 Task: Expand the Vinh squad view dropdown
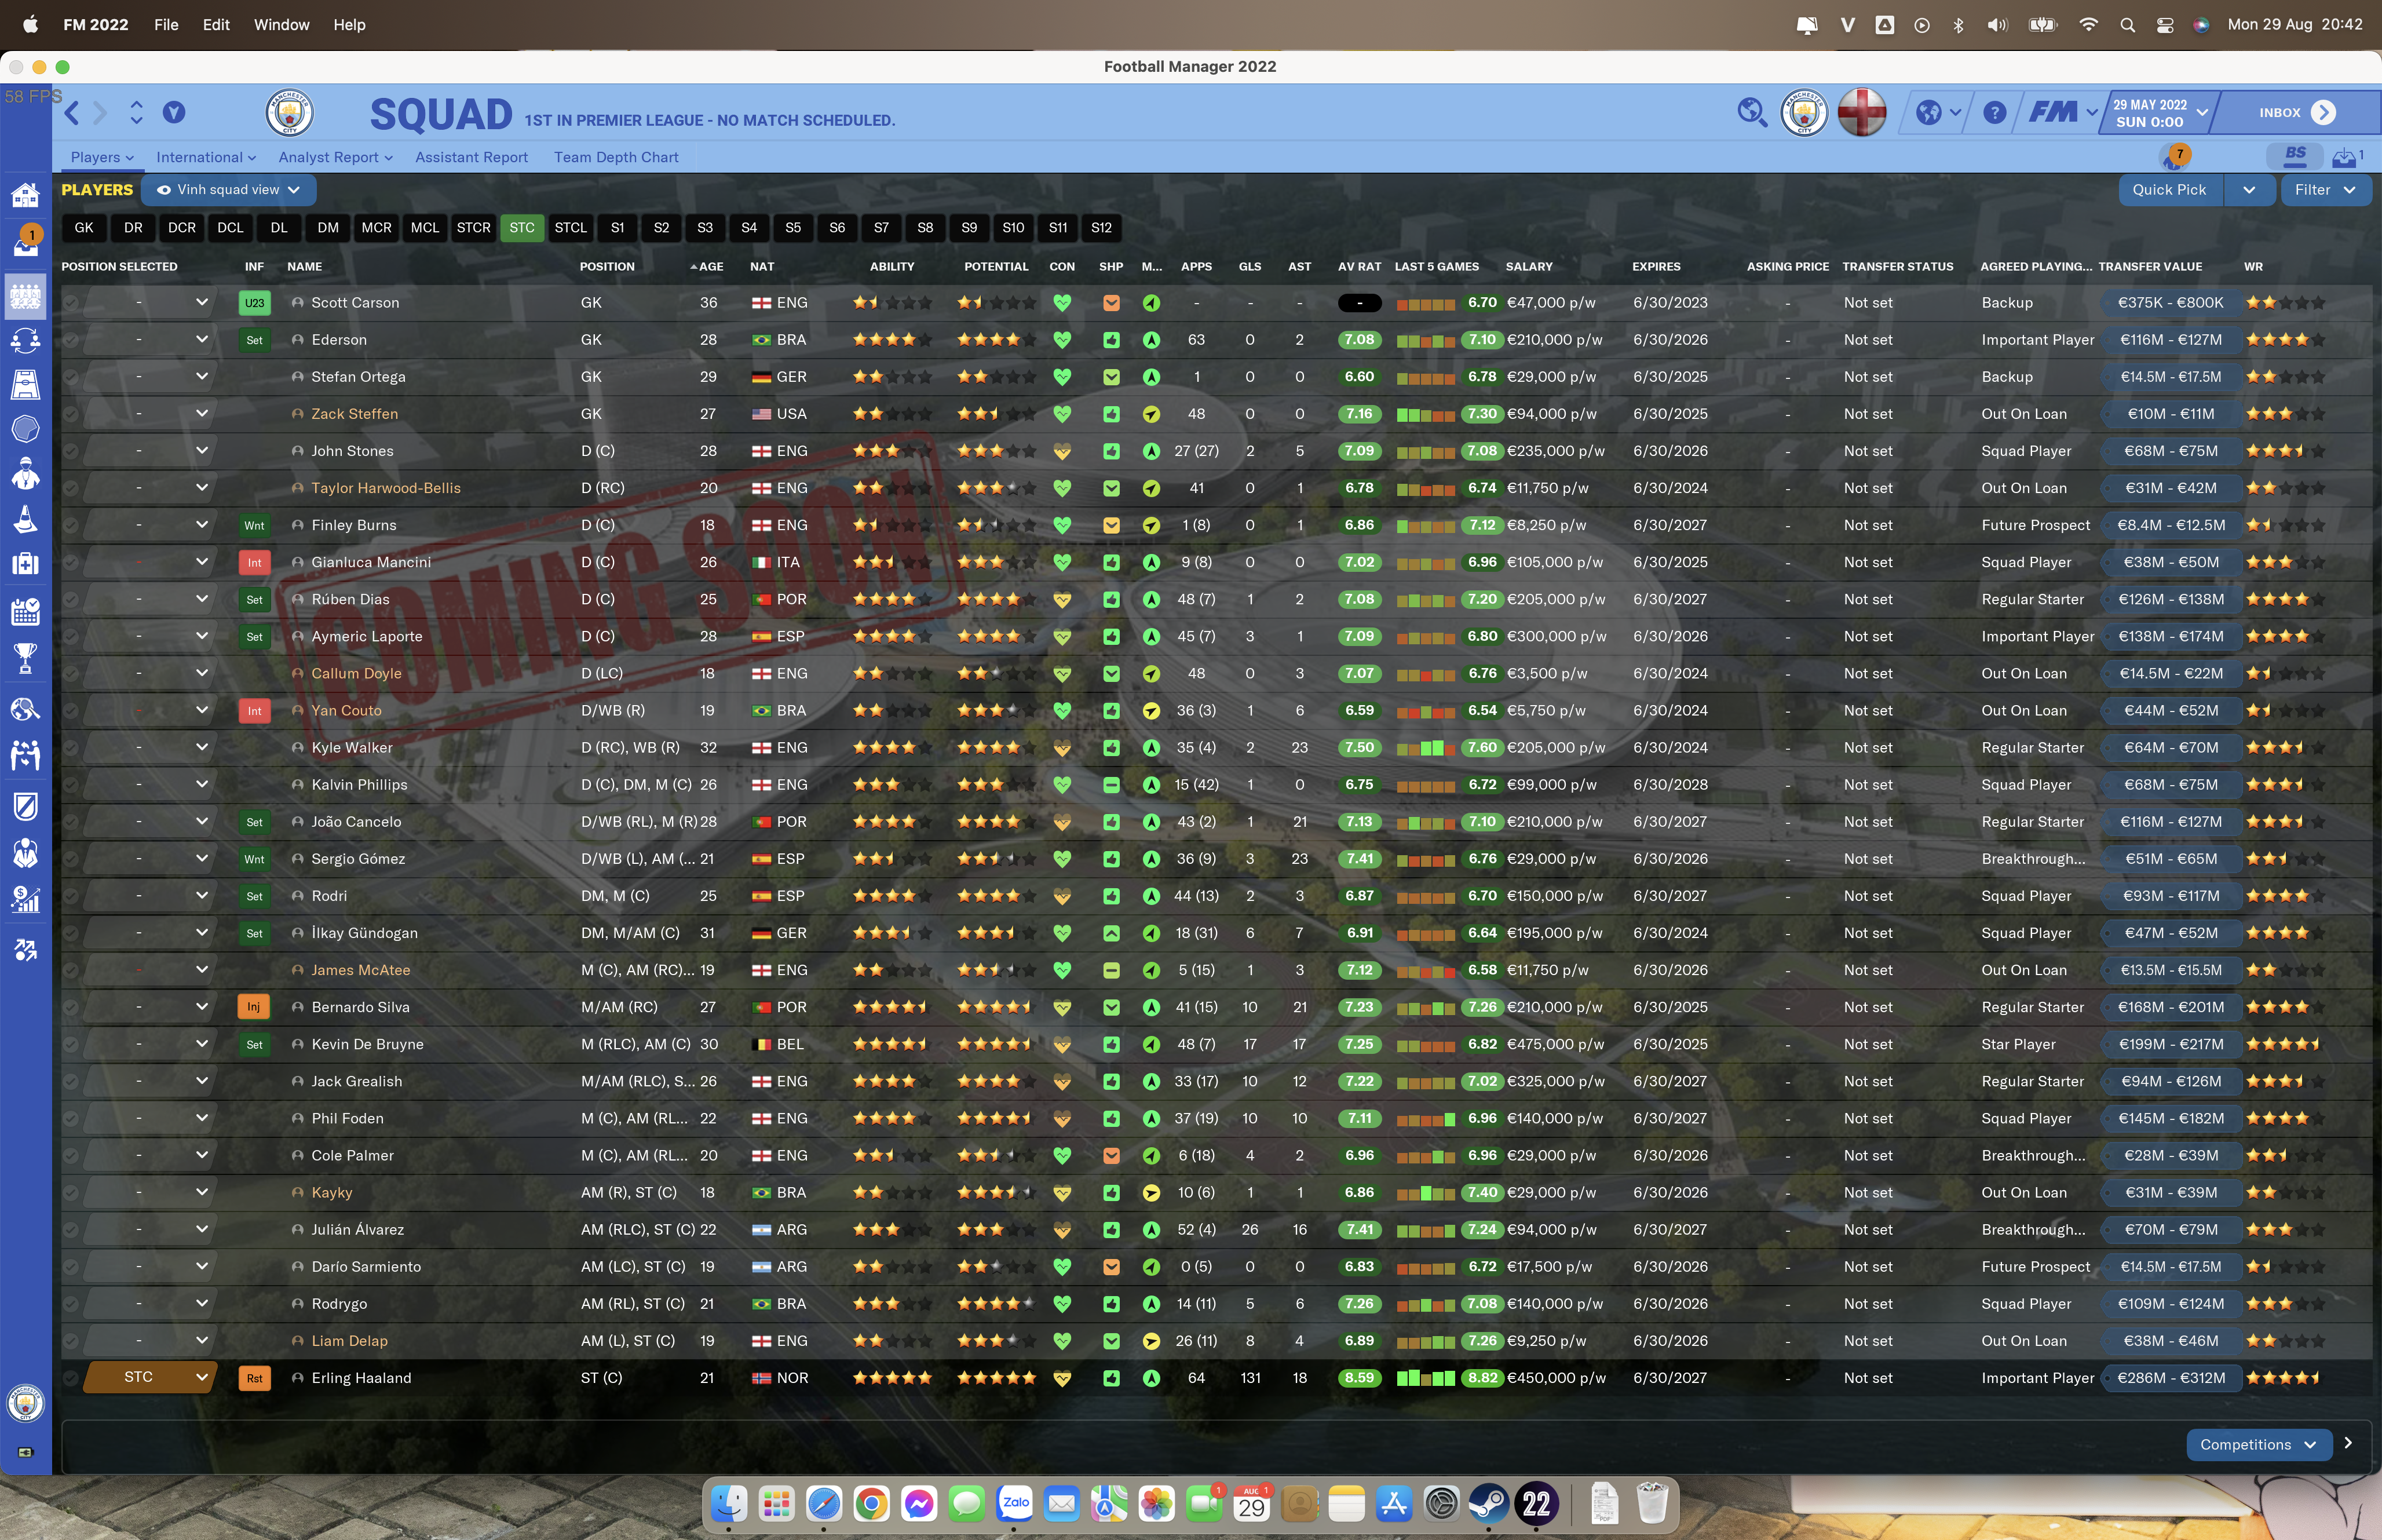tap(229, 190)
